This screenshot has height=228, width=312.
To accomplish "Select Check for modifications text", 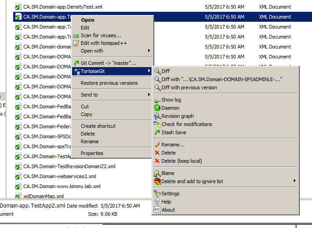I will click(x=187, y=124).
